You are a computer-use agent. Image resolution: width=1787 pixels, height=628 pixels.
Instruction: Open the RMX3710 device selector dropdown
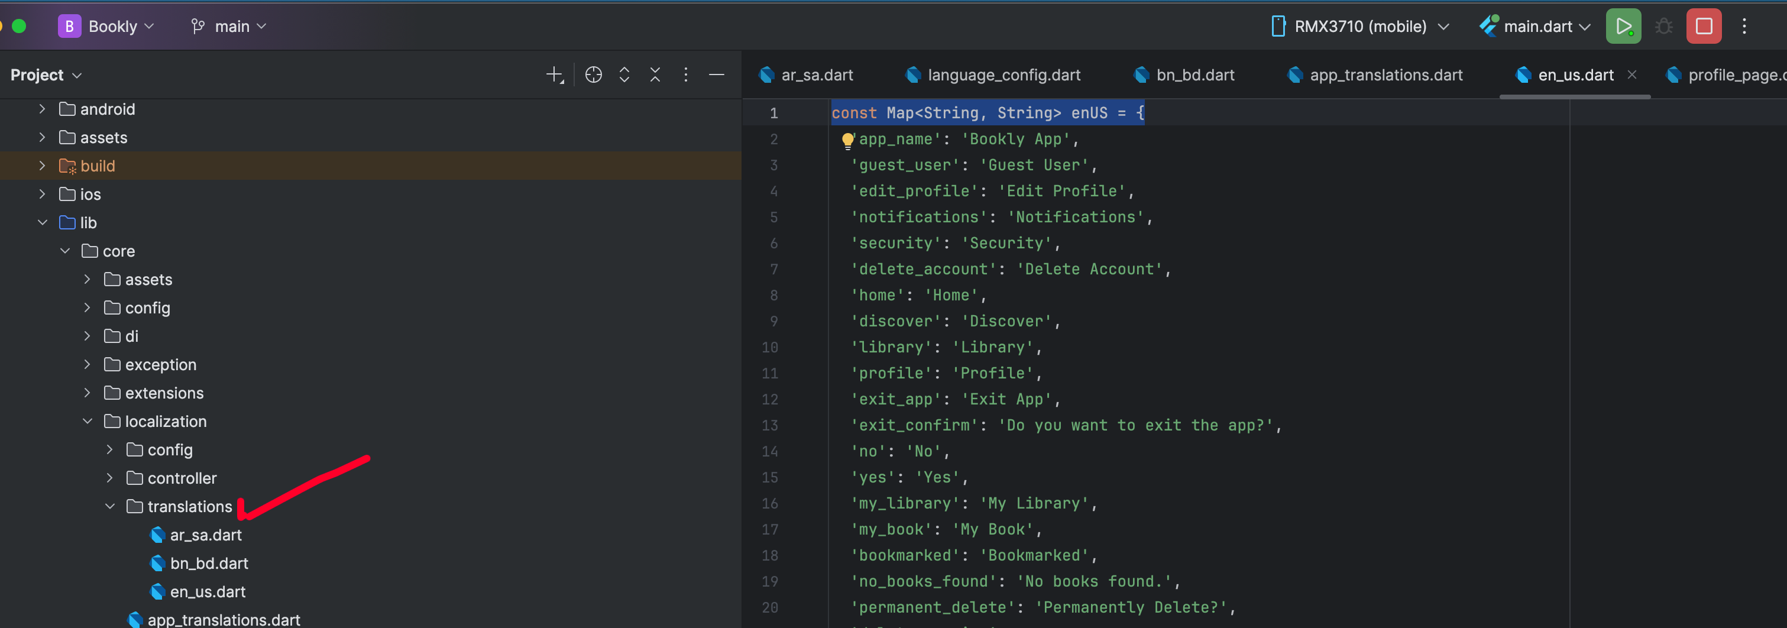1371,27
